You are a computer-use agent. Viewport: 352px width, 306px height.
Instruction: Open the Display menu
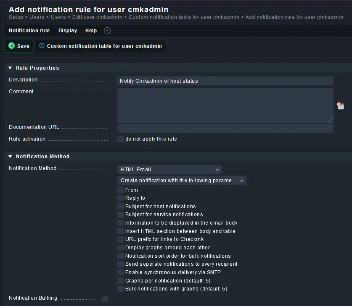(67, 30)
